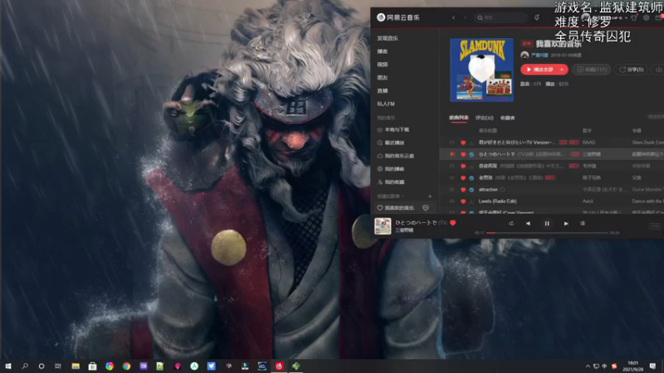Click the 收藏(117) button
The image size is (664, 373).
[592, 70]
